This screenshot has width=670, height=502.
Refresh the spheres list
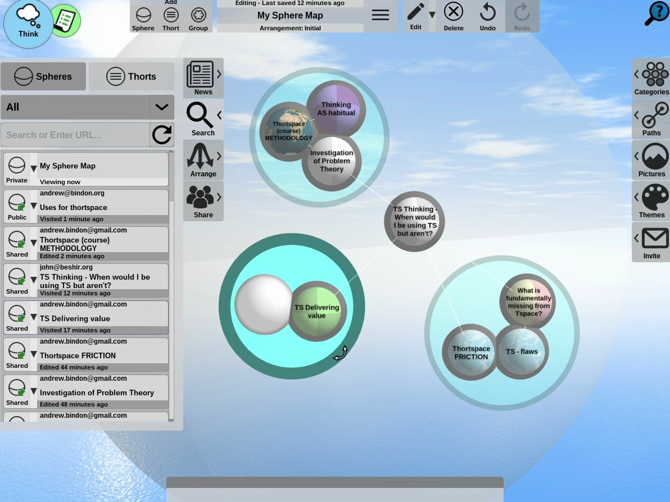coord(162,135)
